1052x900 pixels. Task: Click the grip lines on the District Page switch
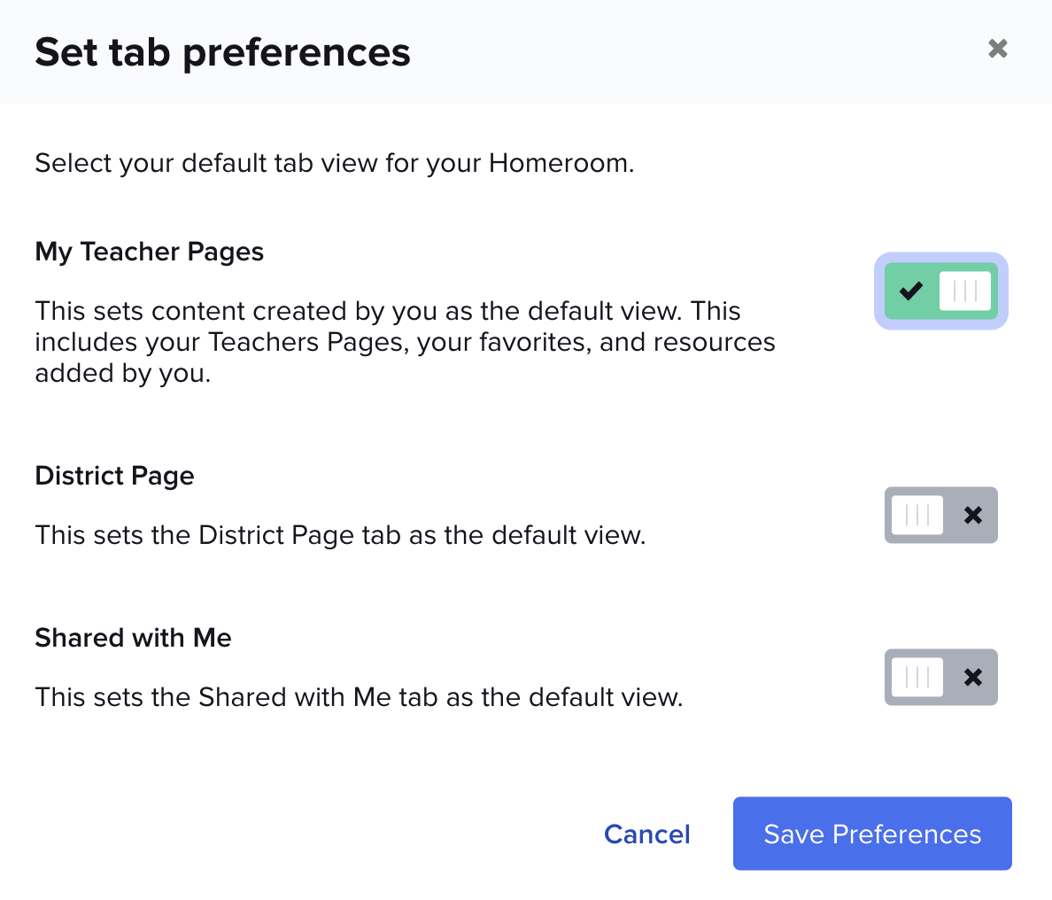click(x=916, y=515)
